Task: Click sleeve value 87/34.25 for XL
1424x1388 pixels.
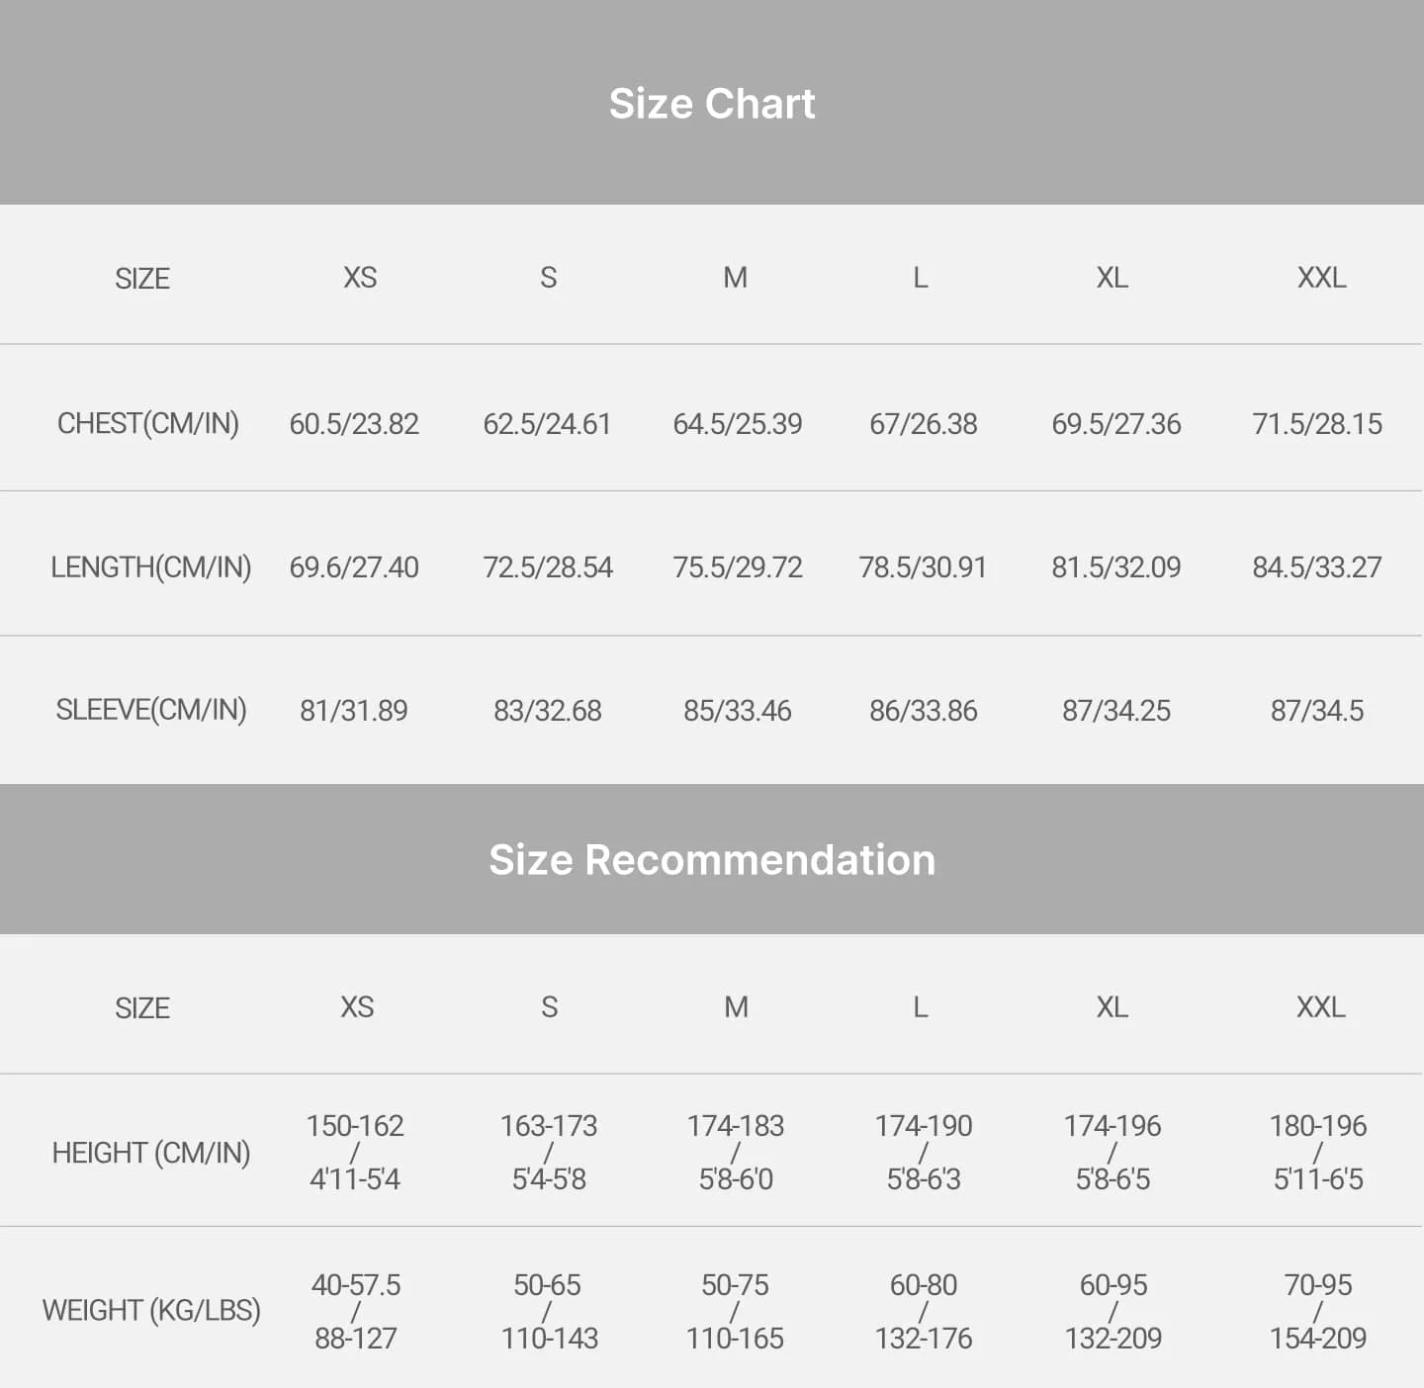Action: (x=1116, y=711)
